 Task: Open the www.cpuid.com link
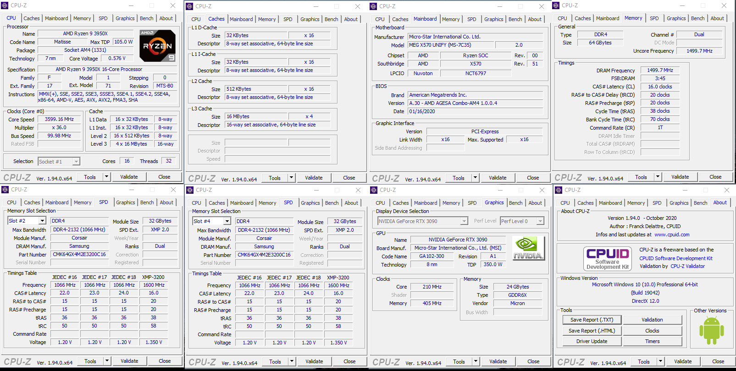pos(672,235)
